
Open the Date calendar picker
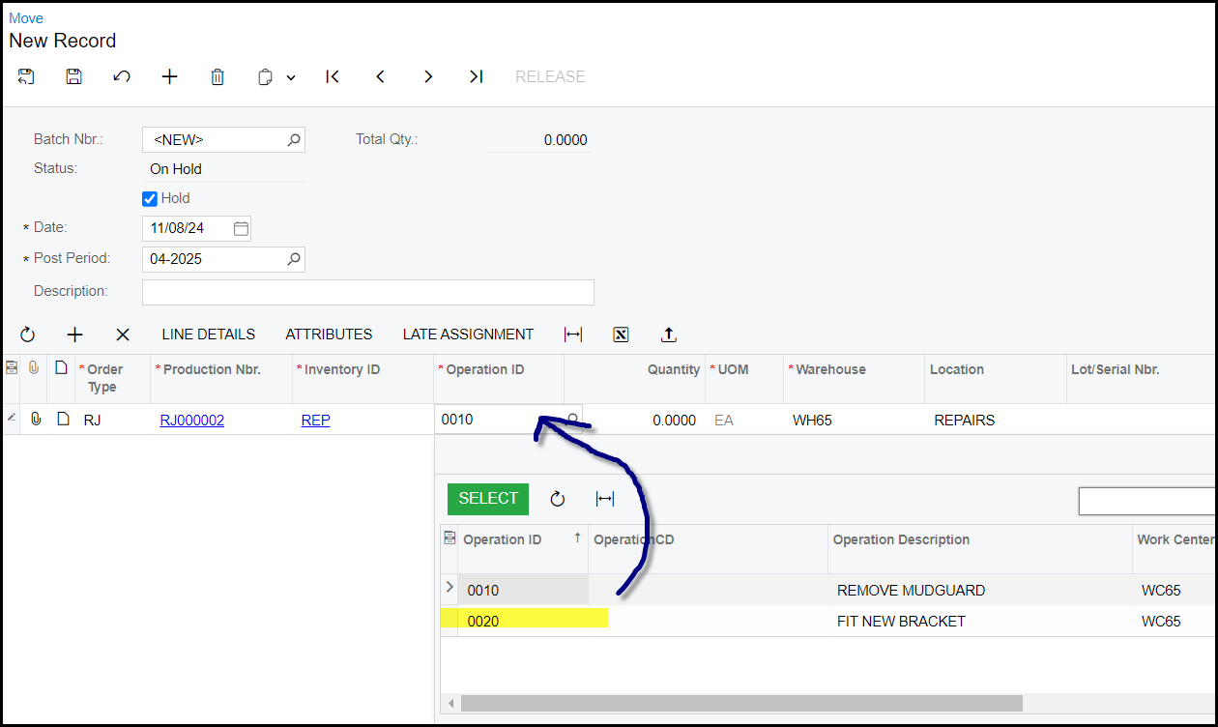(x=241, y=229)
